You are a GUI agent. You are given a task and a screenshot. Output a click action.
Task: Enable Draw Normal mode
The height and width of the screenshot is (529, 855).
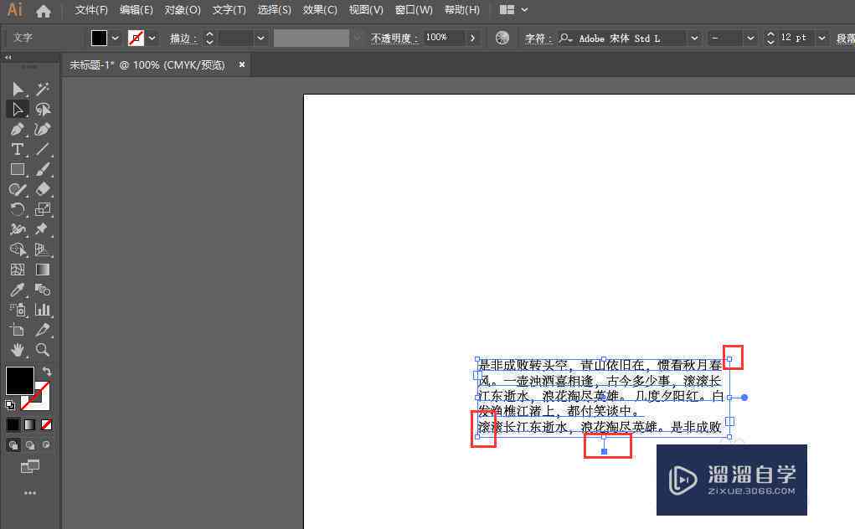(x=13, y=445)
